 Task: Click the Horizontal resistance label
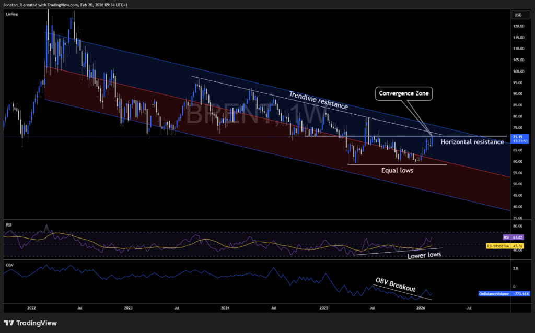pyautogui.click(x=472, y=142)
